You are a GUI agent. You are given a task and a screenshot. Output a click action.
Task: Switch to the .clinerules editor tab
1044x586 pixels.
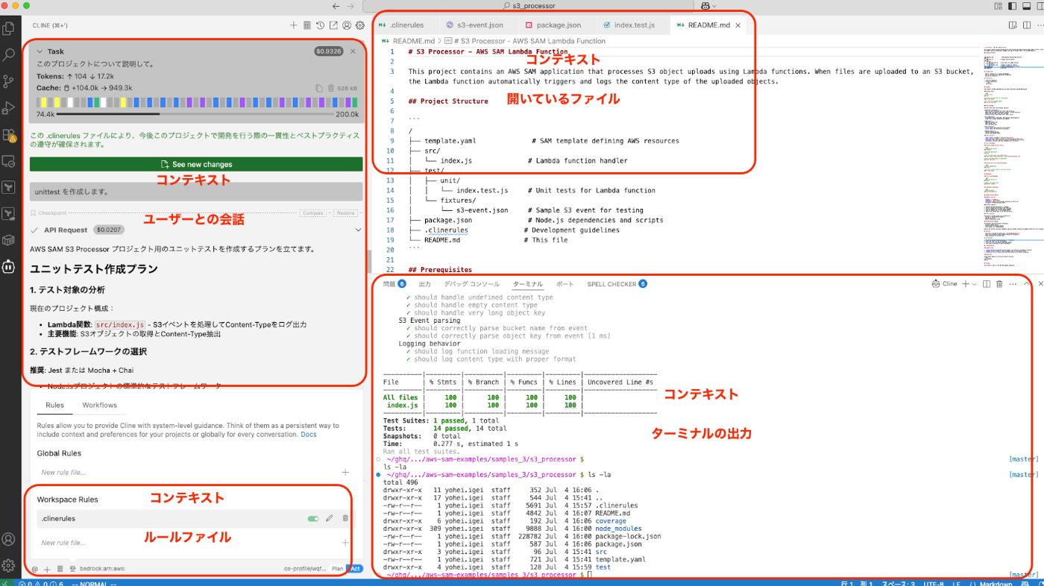406,25
